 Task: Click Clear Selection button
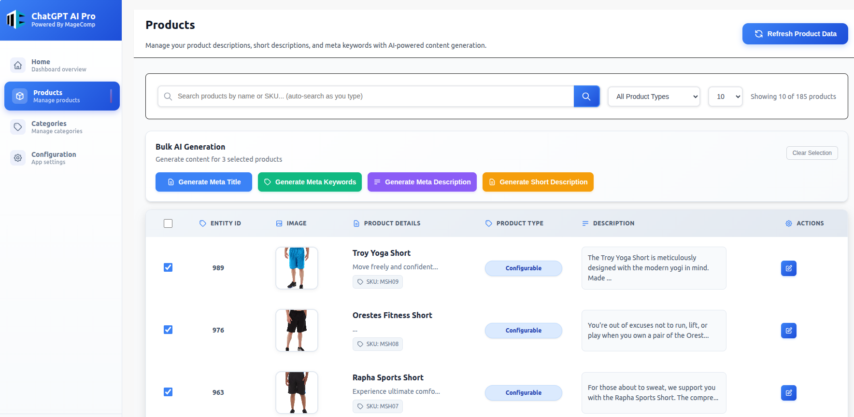(x=811, y=153)
